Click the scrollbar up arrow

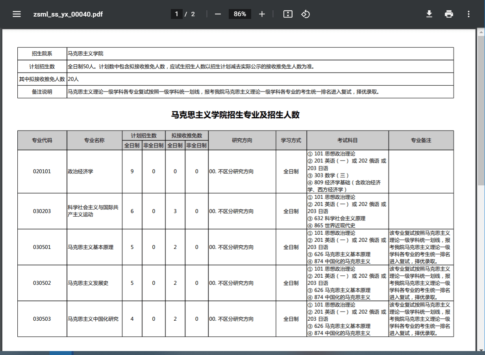point(481,32)
